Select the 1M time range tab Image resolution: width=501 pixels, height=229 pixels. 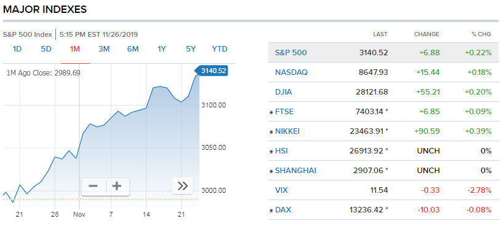coord(74,49)
